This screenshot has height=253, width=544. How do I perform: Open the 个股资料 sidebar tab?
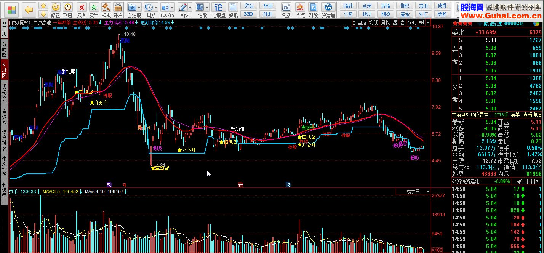pyautogui.click(x=4, y=93)
